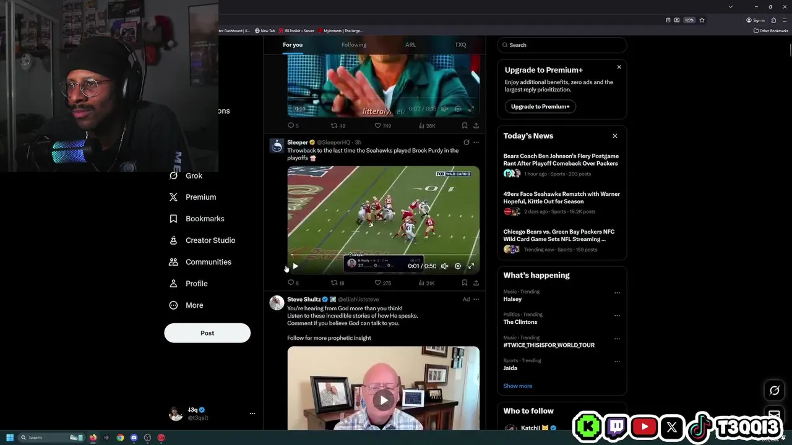The height and width of the screenshot is (445, 792).
Task: Open more options on Steve Shultz ad
Action: click(476, 299)
